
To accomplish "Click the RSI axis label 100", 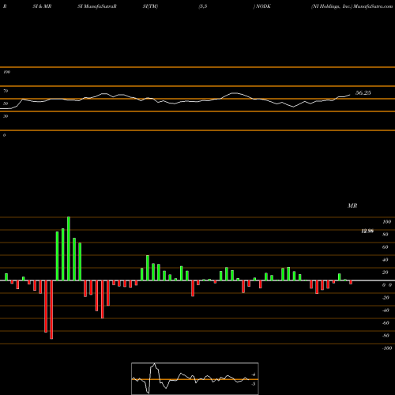I will coord(6,72).
